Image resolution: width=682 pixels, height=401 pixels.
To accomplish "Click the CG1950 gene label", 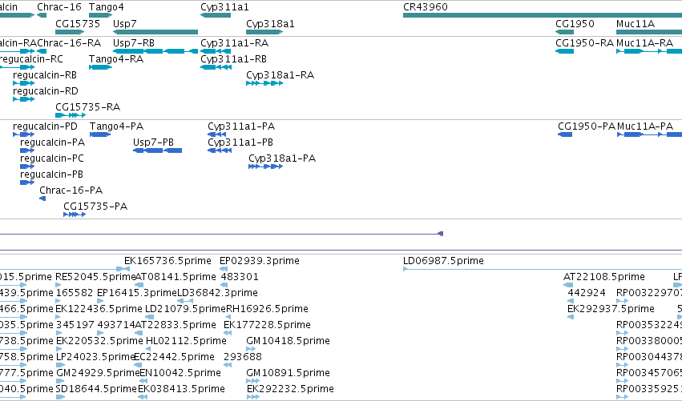I will pyautogui.click(x=575, y=23).
